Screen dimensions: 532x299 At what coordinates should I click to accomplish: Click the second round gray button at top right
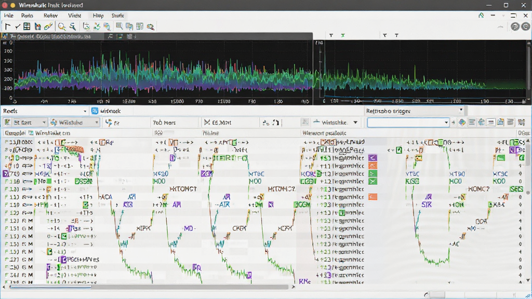[526, 26]
